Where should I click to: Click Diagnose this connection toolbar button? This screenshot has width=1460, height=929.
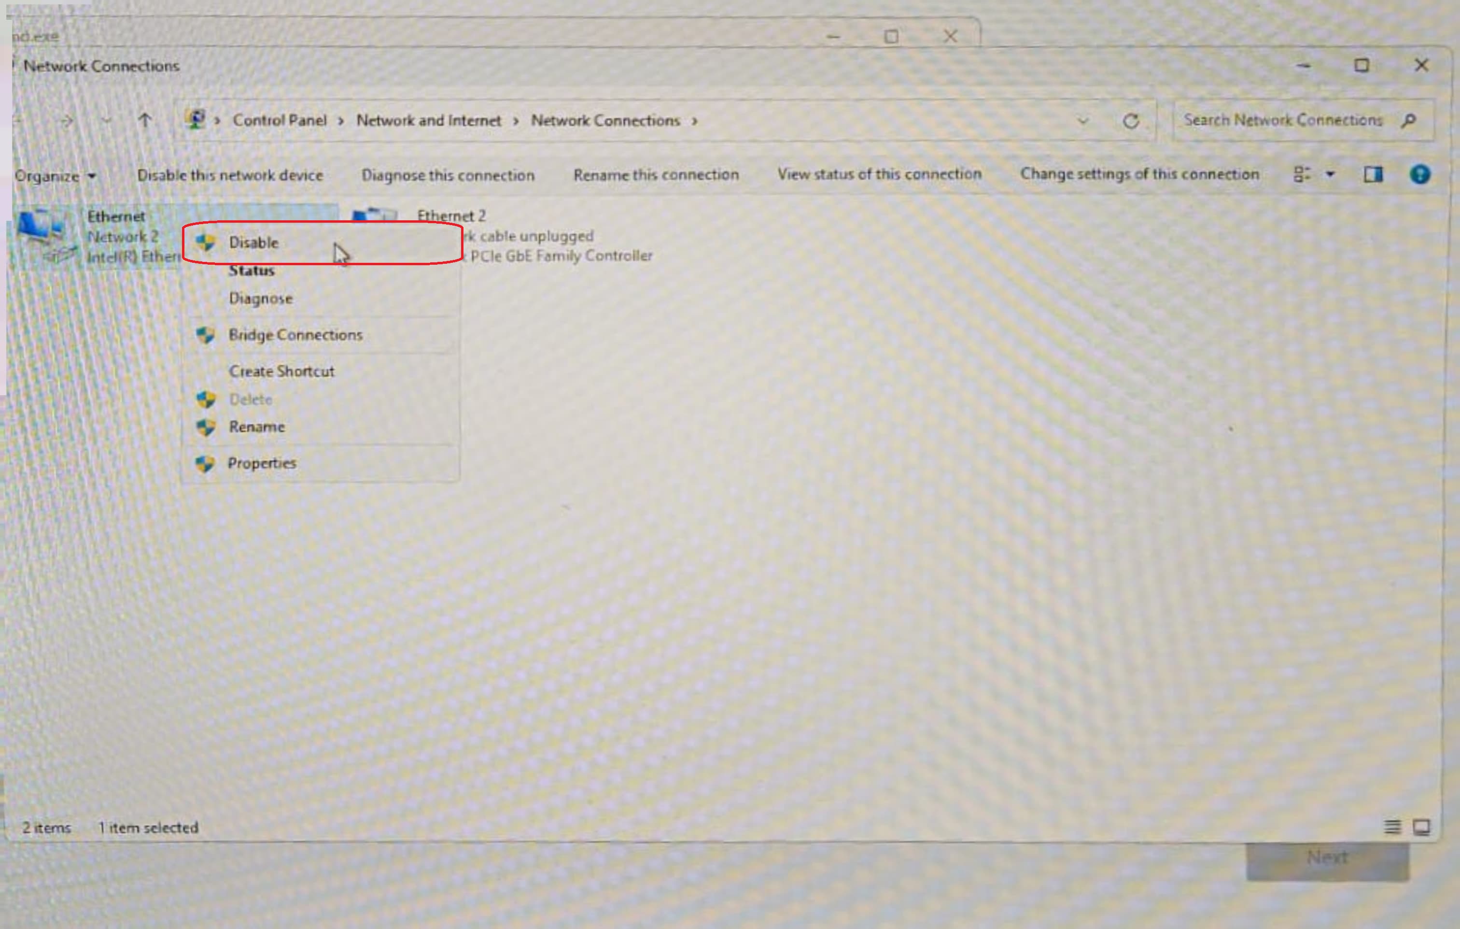448,175
